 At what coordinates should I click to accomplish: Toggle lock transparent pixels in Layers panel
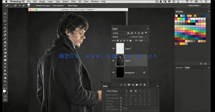click(118, 40)
